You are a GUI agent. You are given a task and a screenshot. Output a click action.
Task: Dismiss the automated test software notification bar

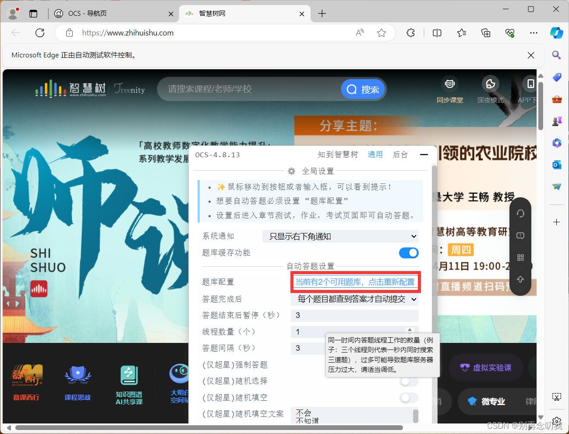point(531,55)
